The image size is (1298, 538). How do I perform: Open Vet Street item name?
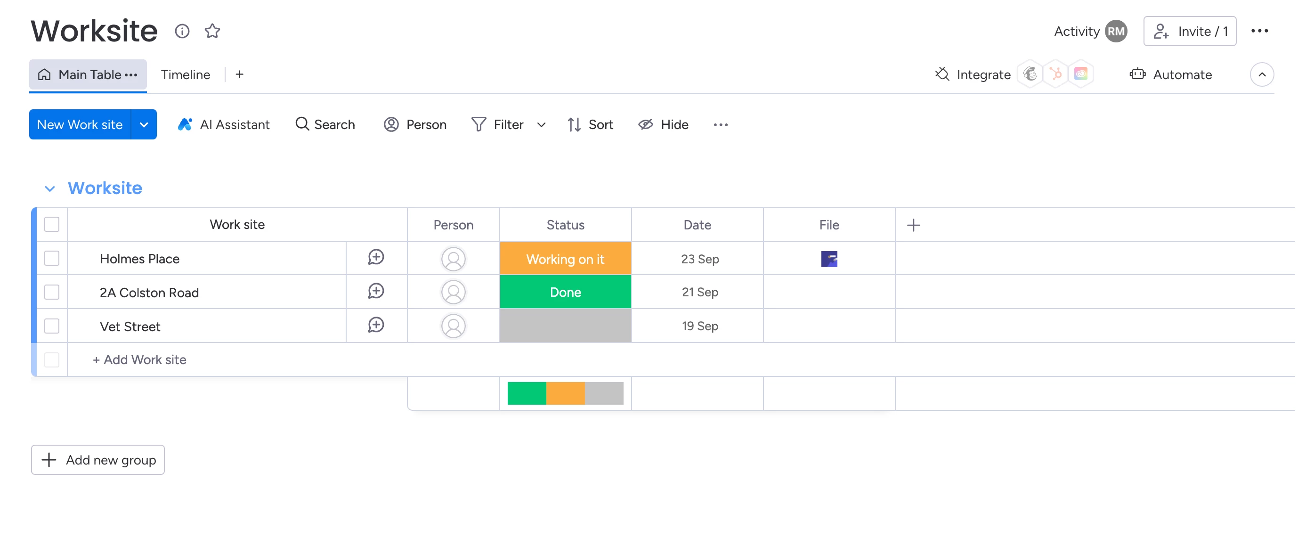130,327
